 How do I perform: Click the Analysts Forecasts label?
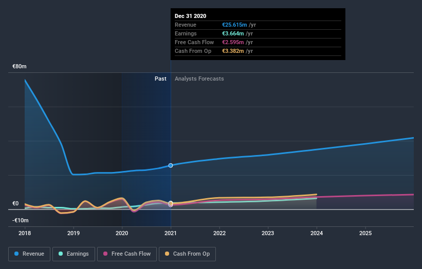(x=199, y=79)
